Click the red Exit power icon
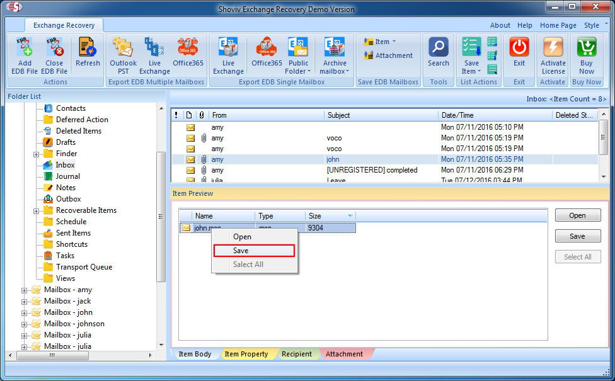Image resolution: width=615 pixels, height=381 pixels. (x=519, y=48)
